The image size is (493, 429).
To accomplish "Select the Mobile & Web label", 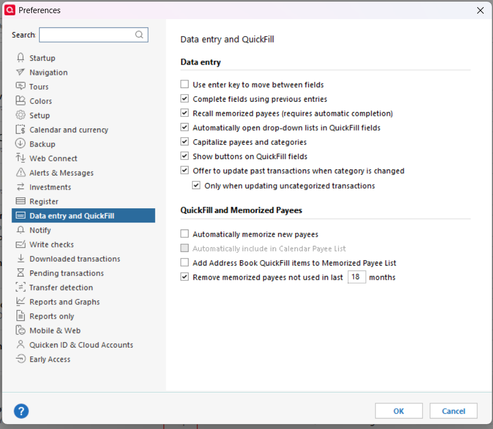I will (x=55, y=330).
